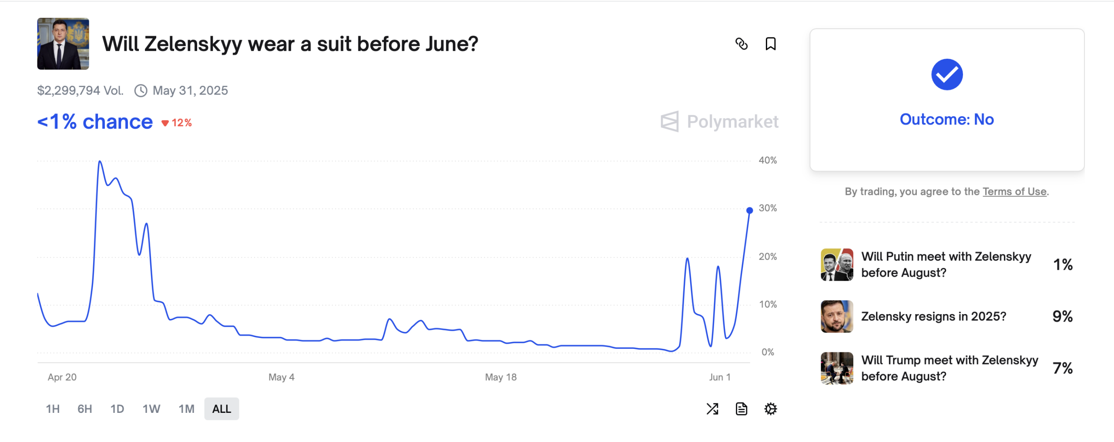Open 'Zelensky resigns in 2025?' market
Viewport: 1114px width, 442px height.
coord(947,316)
